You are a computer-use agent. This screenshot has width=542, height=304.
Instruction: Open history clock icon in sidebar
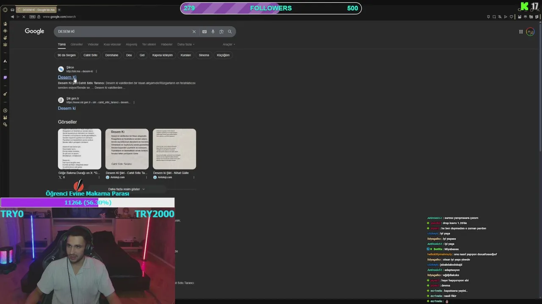[5, 111]
